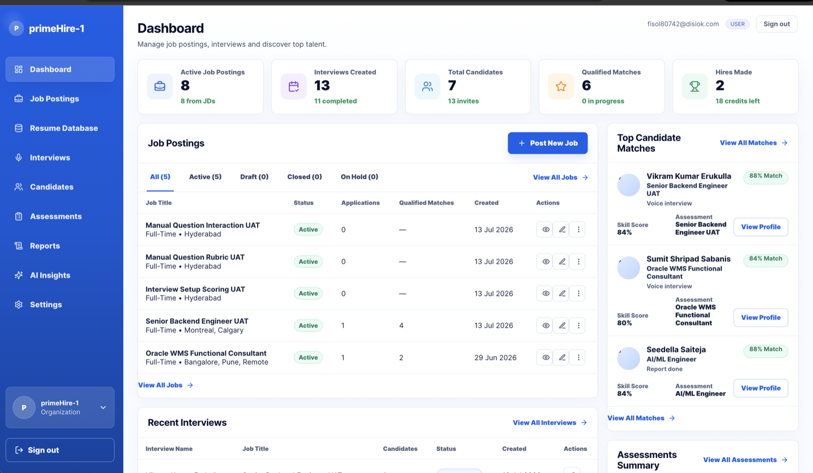Select the All (5) tab
This screenshot has width=813, height=473.
pos(160,177)
